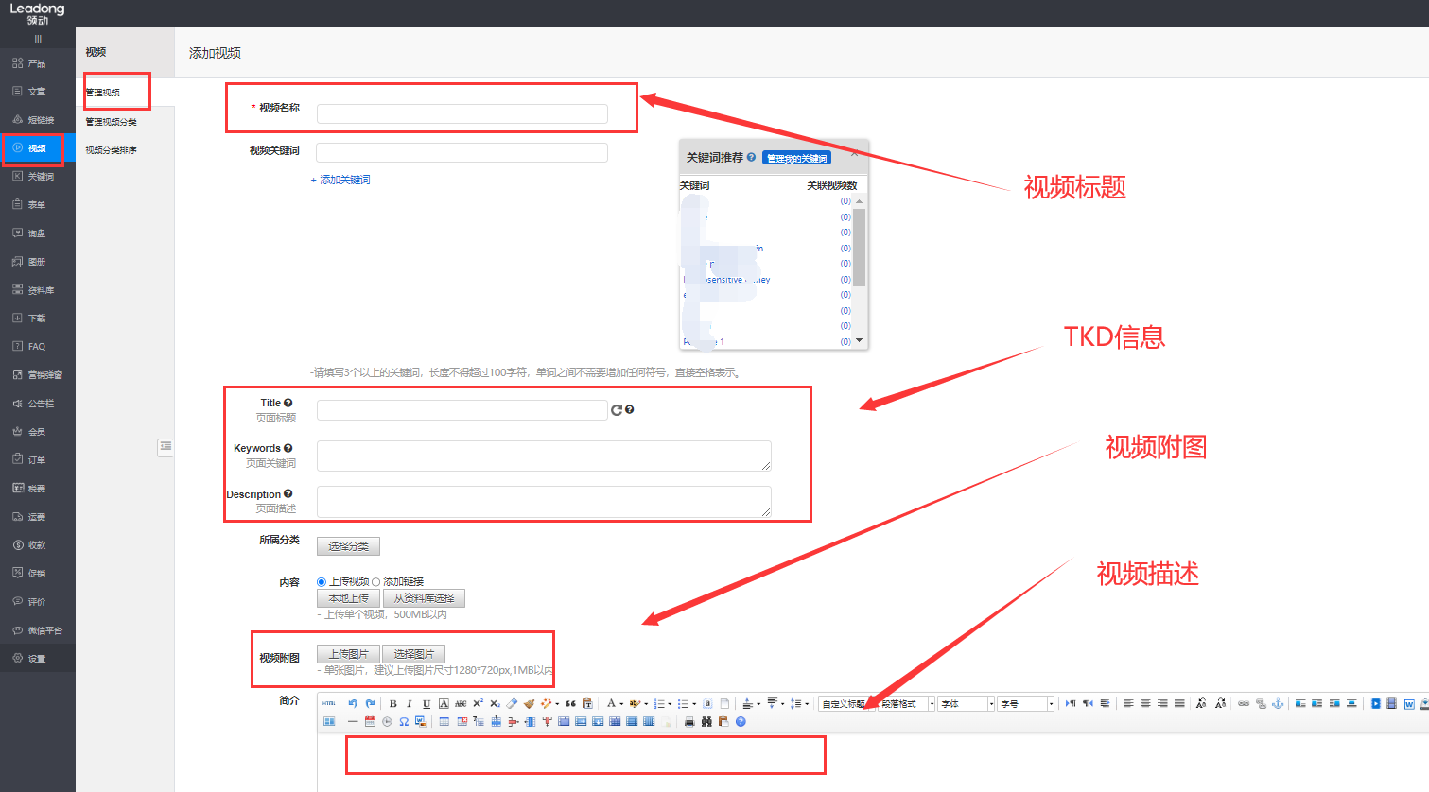Viewport: 1429px width, 792px height.
Task: Click the blockquote icon in the editor
Action: [x=570, y=704]
